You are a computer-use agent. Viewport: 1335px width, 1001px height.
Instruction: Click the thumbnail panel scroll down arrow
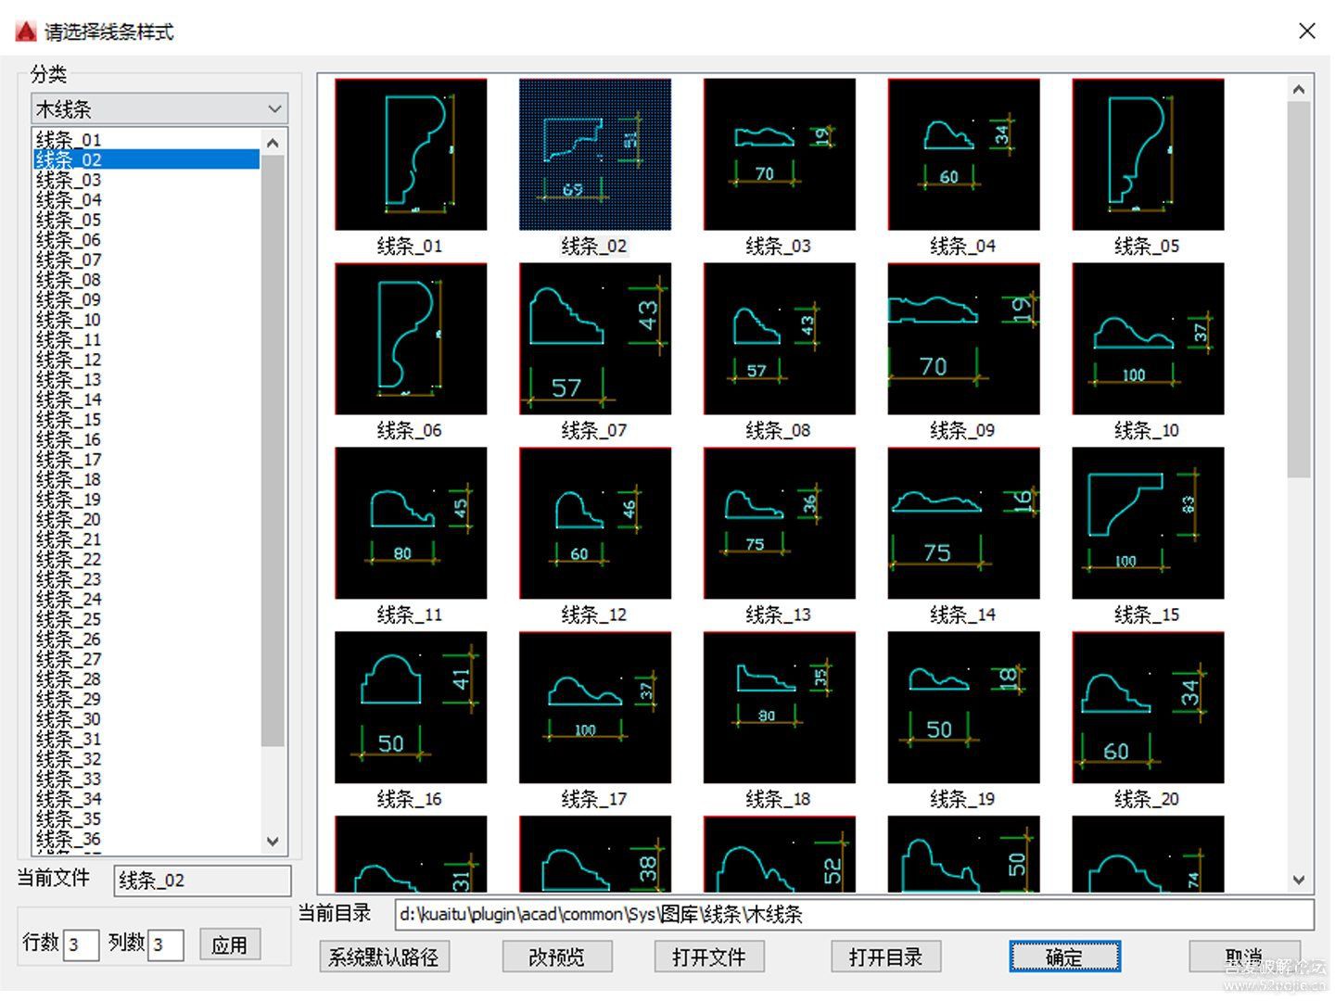pyautogui.click(x=1299, y=880)
